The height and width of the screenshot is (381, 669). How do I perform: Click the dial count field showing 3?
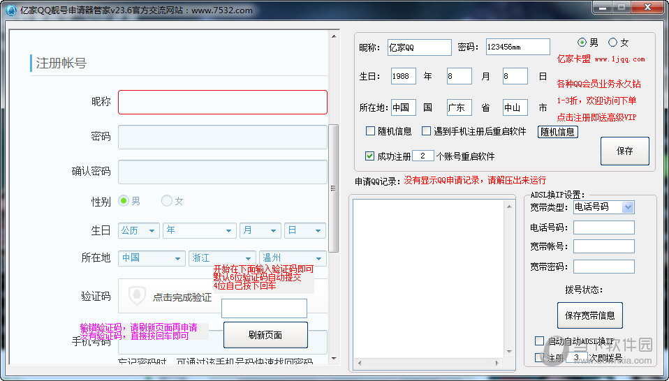(x=576, y=357)
